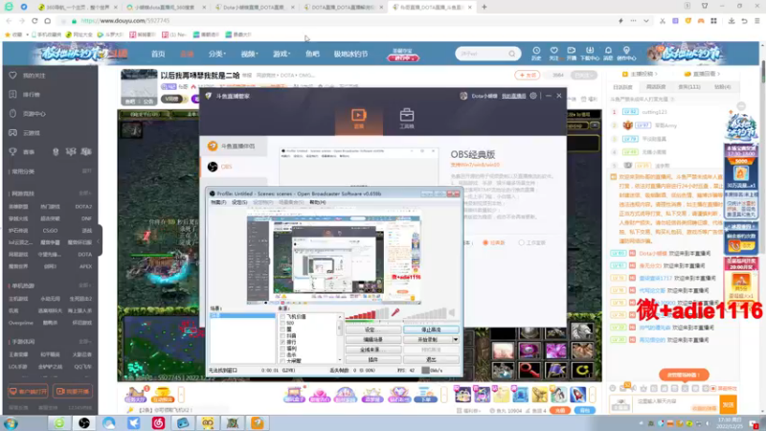The height and width of the screenshot is (431, 766).
Task: Expand 分类 dropdown in Douyu navigation
Action: (217, 54)
